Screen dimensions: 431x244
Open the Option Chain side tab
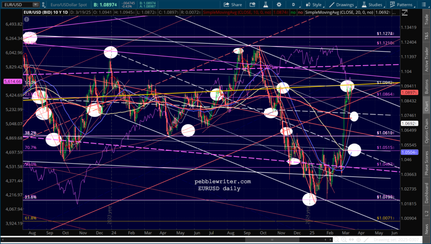(426, 131)
